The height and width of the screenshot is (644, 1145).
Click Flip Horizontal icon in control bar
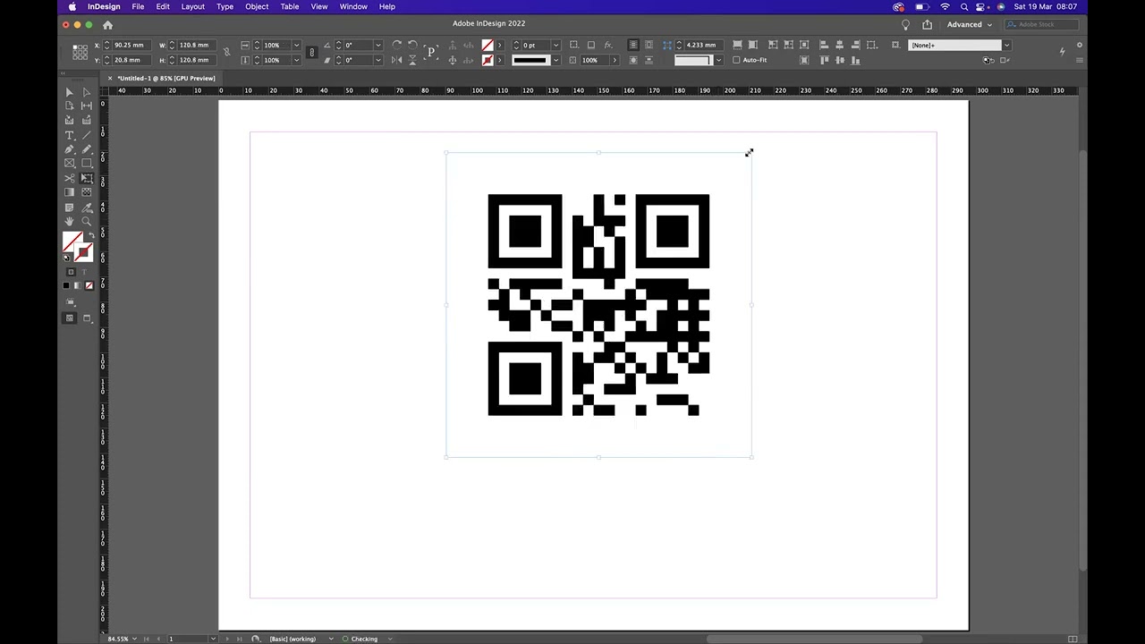point(397,60)
